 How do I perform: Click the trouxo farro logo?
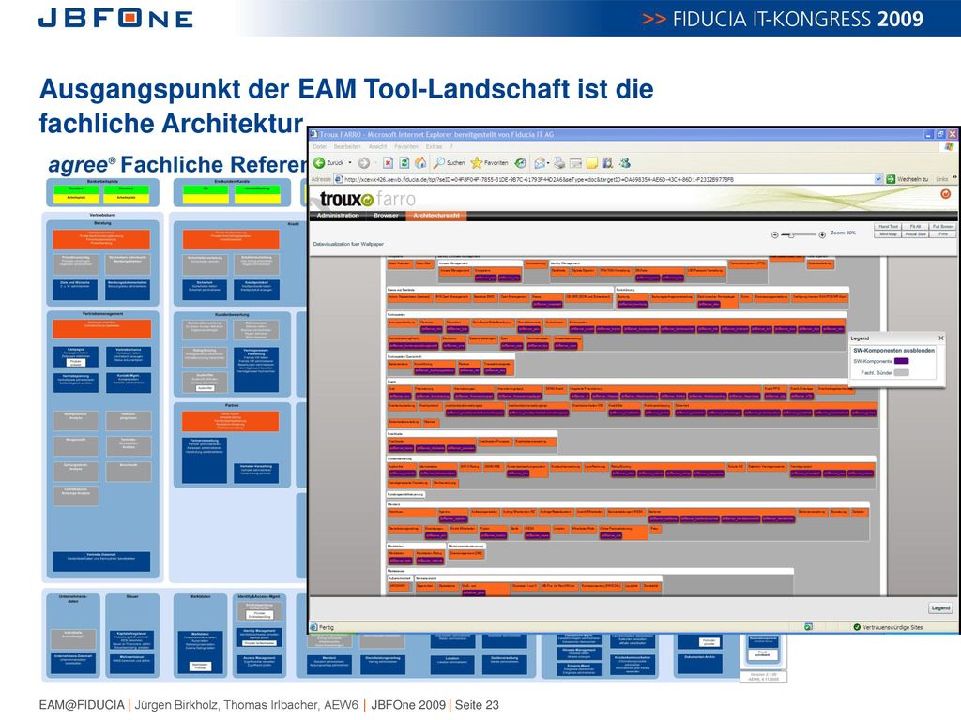[367, 199]
